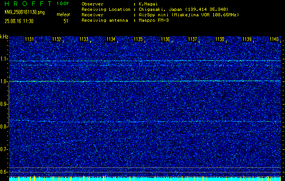Click the cyan signal strength bar at bottom
This screenshot has height=181, width=285.
tap(145, 179)
